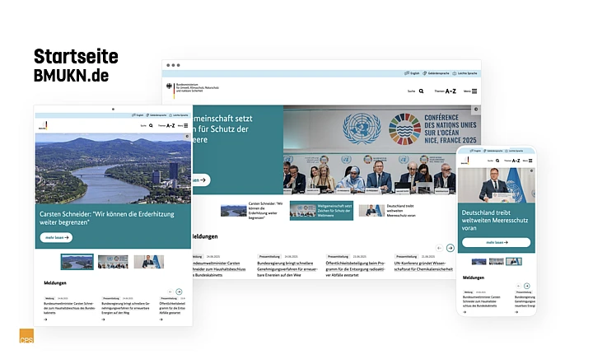Open Themen A–Z in the tablet mockup
Image resolution: width=593 pixels, height=364 pixels.
pos(166,125)
